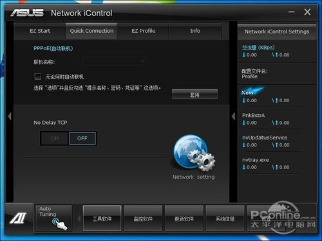
Task: Click the ASUS AI Suite logo button
Action: [x=19, y=219]
